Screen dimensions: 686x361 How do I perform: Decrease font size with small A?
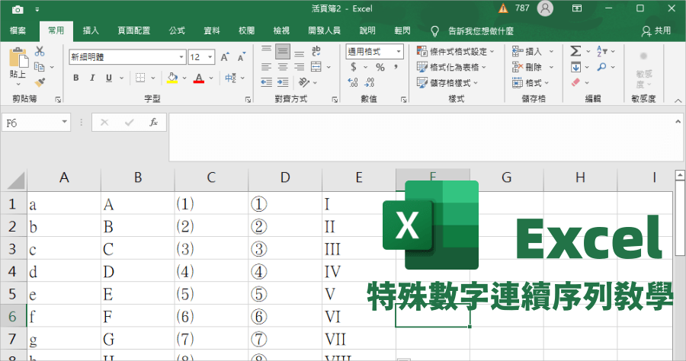tap(241, 57)
